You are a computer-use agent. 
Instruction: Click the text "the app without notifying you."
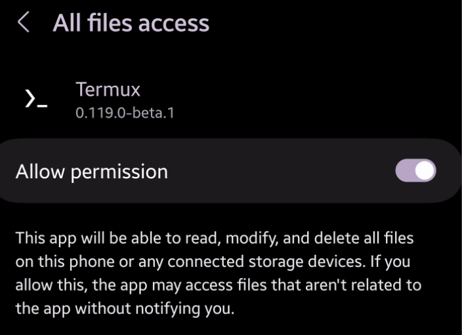[x=125, y=309]
